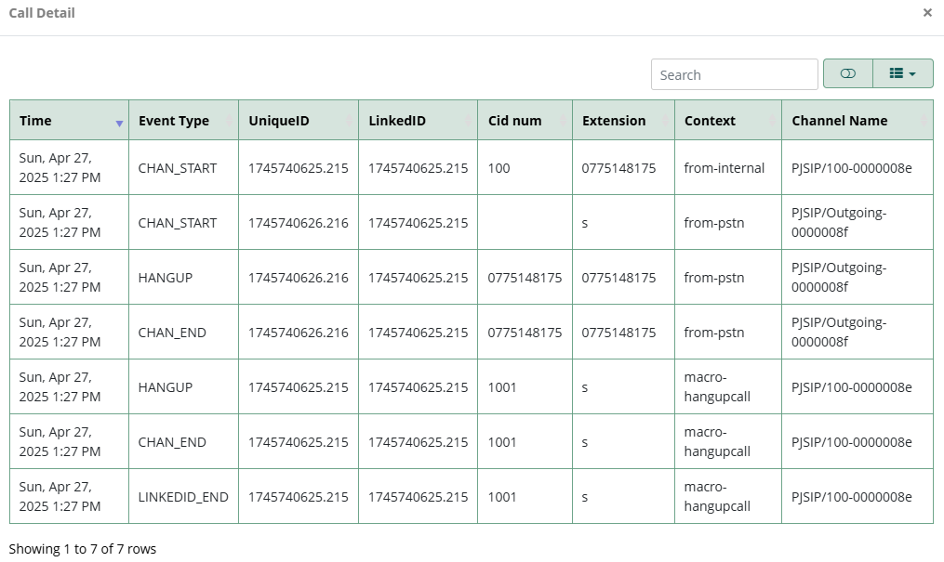Sort by the Time column header
Screen dimensions: 944x562
69,121
